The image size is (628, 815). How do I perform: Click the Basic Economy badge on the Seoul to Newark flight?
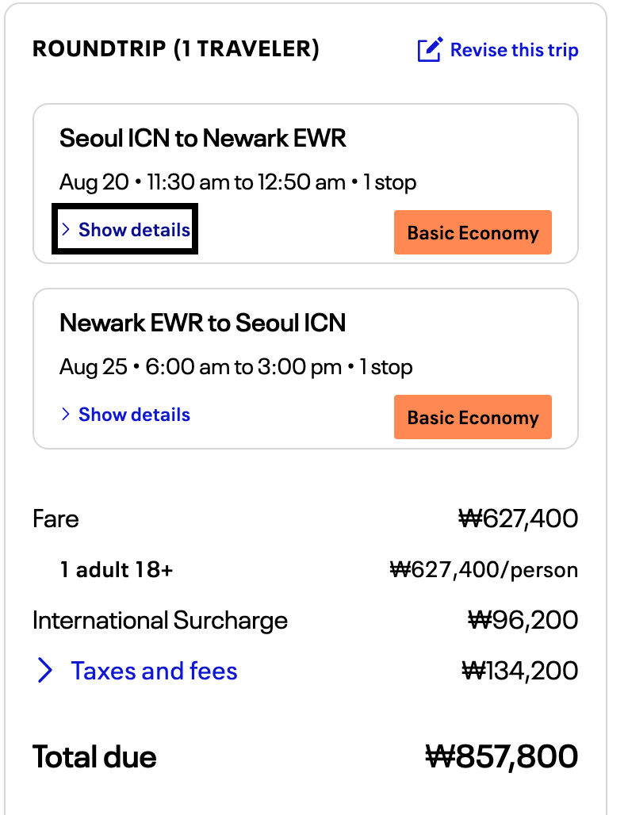[473, 233]
